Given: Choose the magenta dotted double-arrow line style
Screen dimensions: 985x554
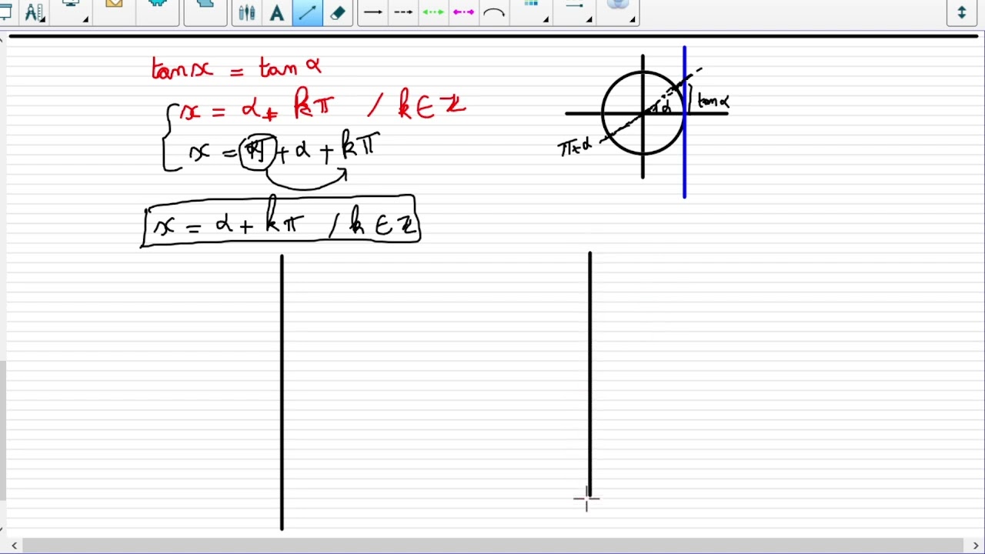Looking at the screenshot, I should [x=463, y=12].
